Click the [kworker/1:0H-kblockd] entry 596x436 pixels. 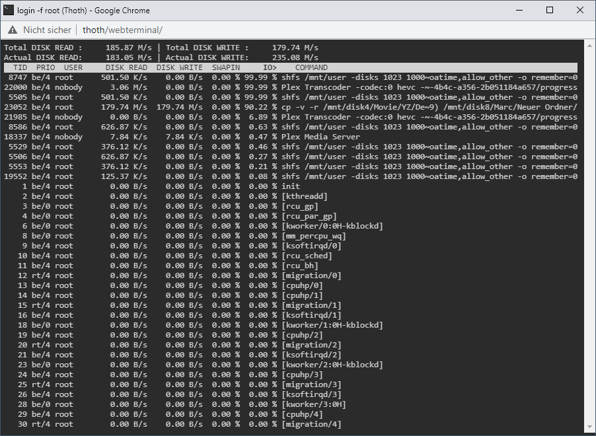pyautogui.click(x=332, y=325)
